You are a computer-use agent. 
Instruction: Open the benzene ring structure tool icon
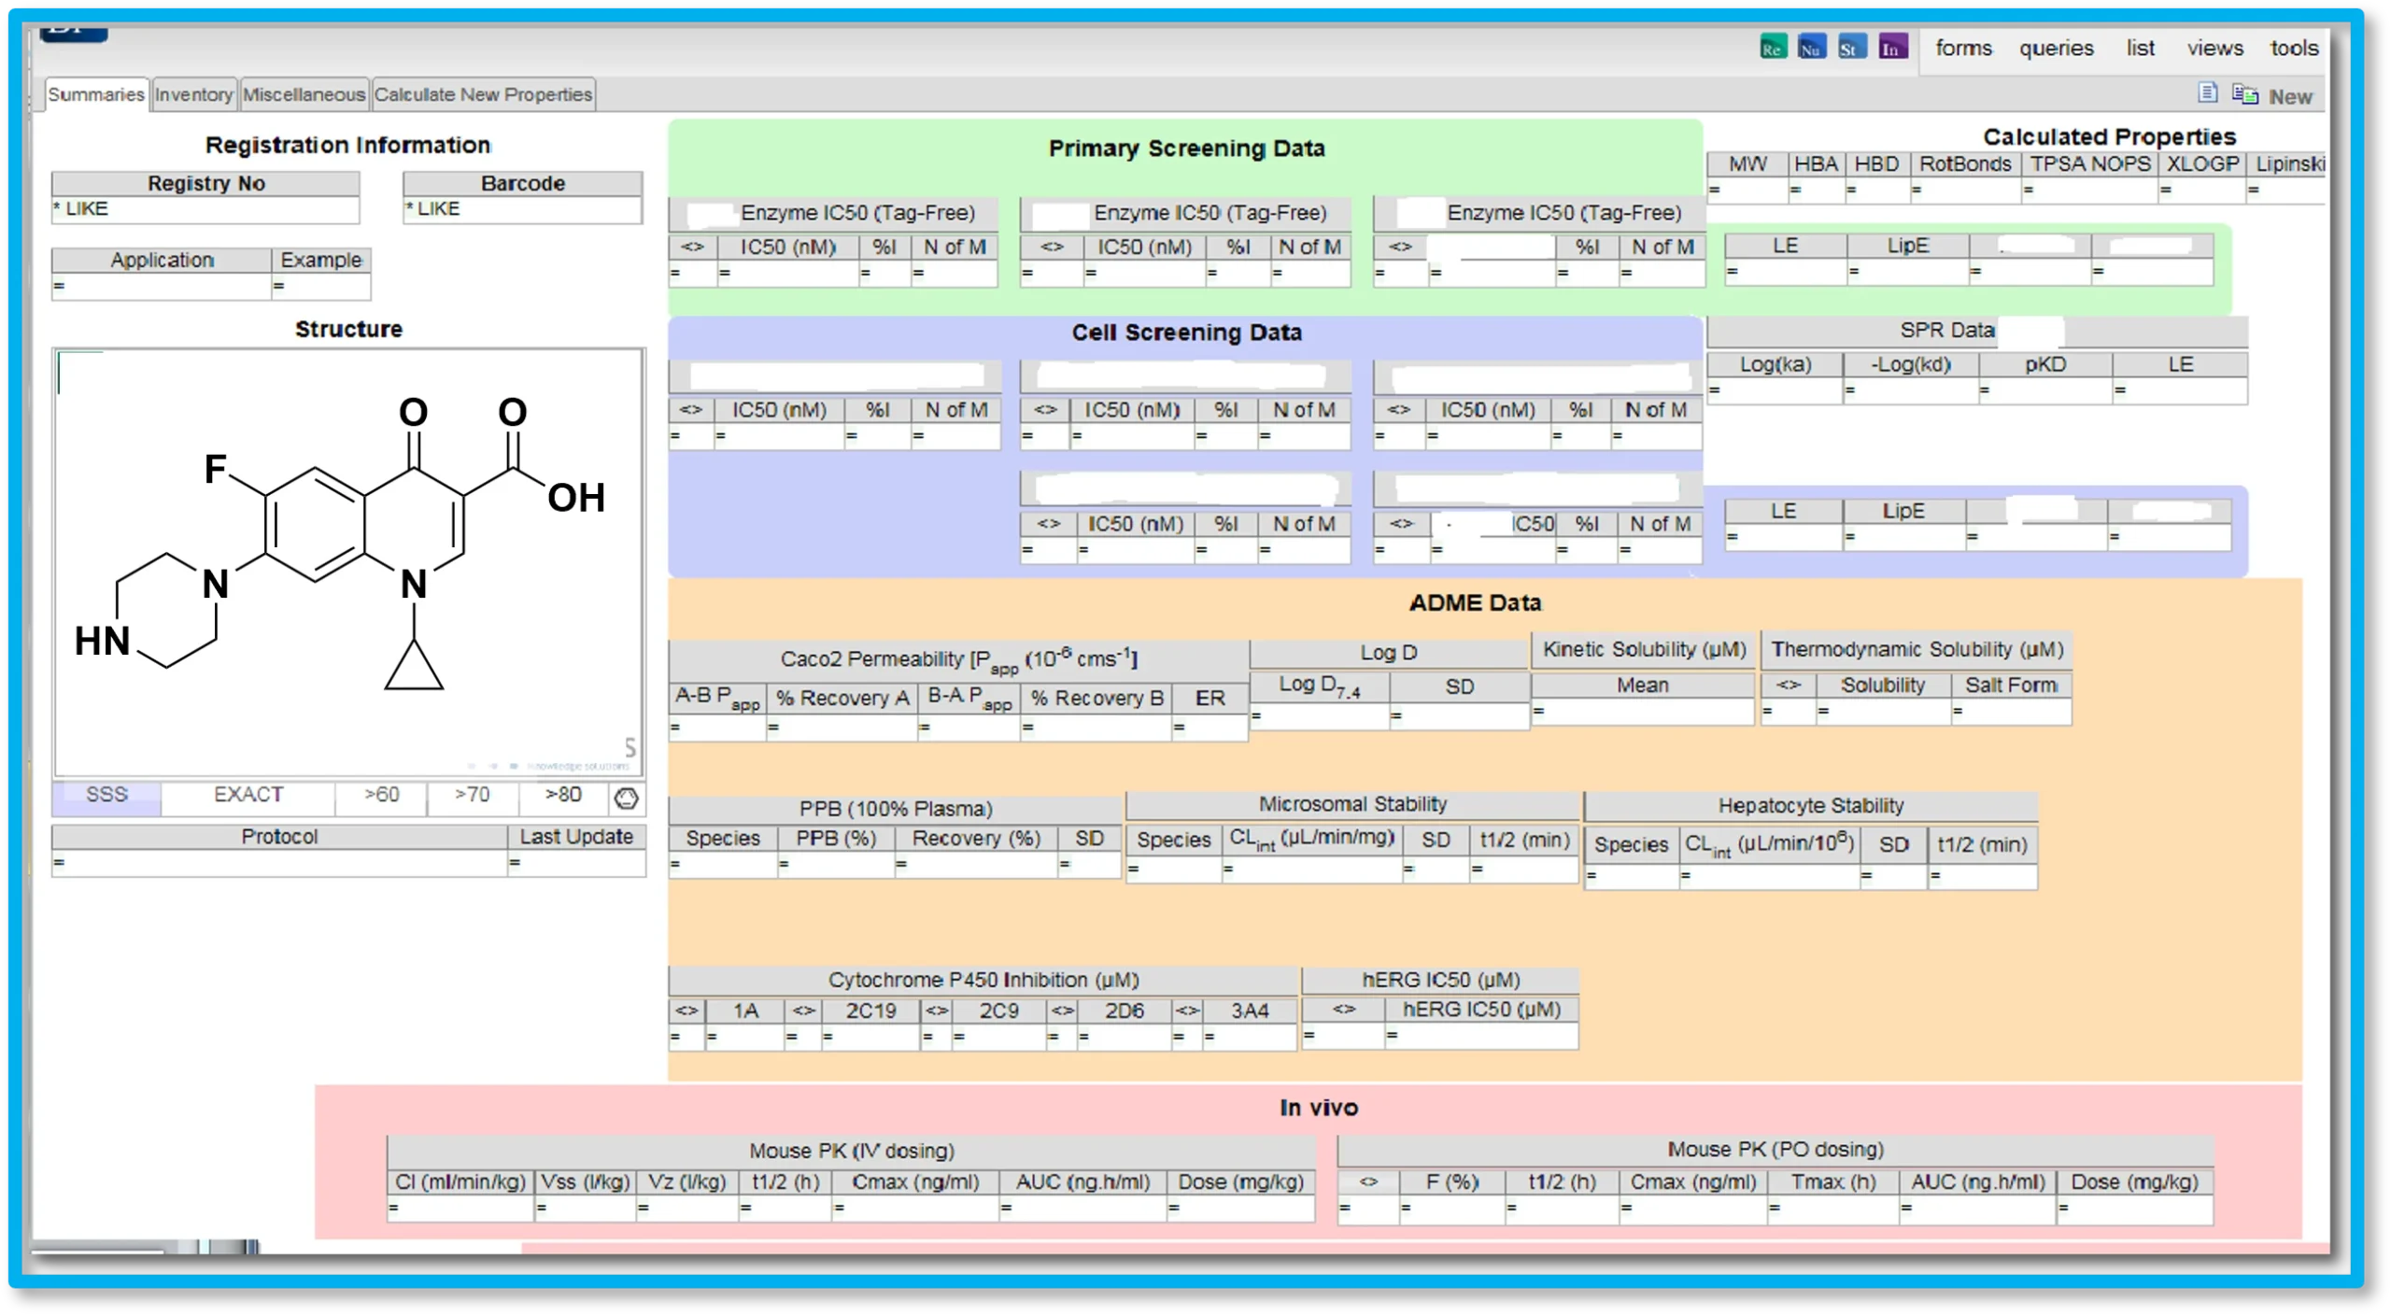click(628, 799)
